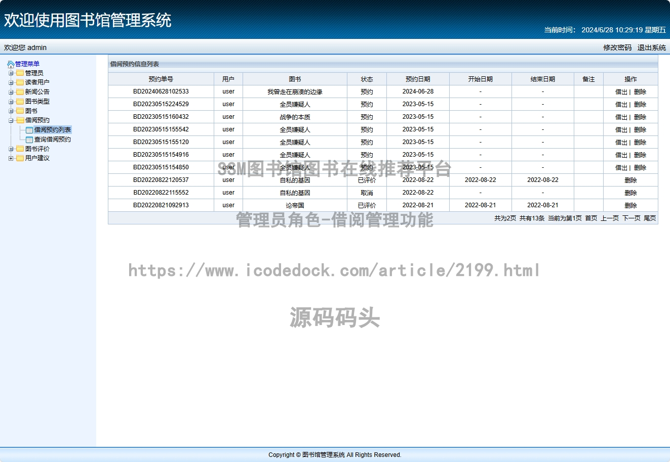Collapse the 借阅预约 tree node
The image size is (670, 462).
coord(11,120)
